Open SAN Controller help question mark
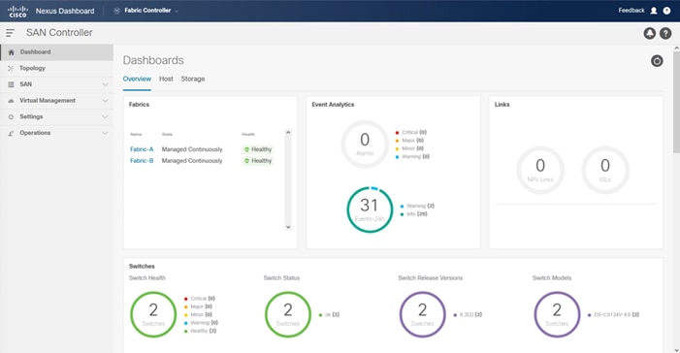 665,33
